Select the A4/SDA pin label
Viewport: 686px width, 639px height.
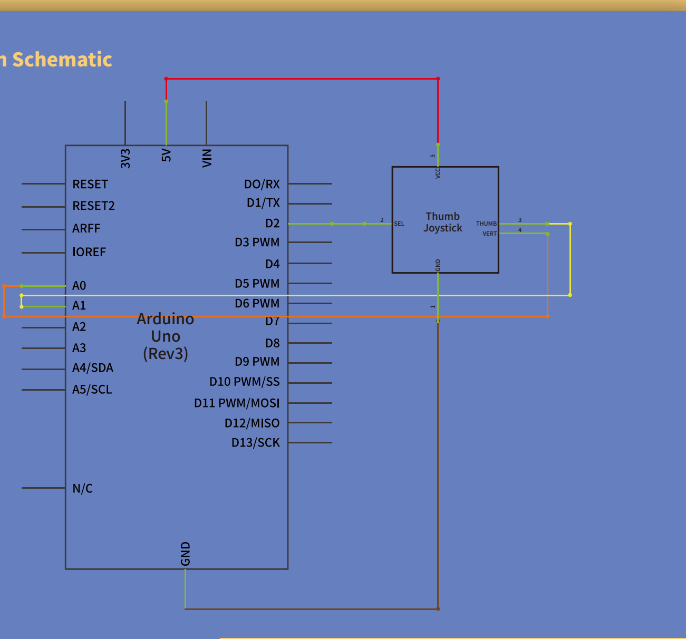(93, 368)
